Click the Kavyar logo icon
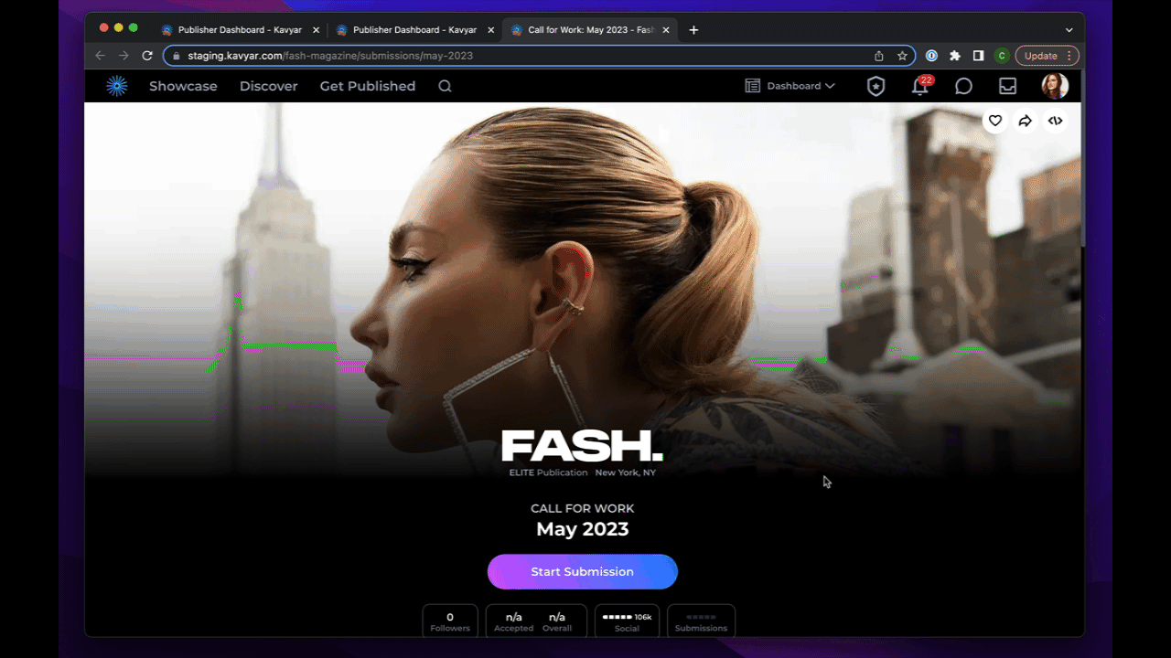The width and height of the screenshot is (1171, 658). click(x=116, y=86)
